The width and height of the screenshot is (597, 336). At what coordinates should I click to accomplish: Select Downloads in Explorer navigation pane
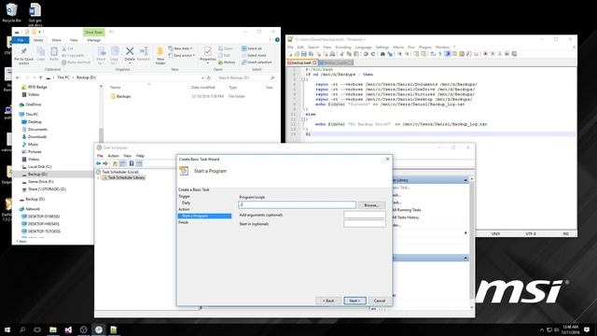34,137
